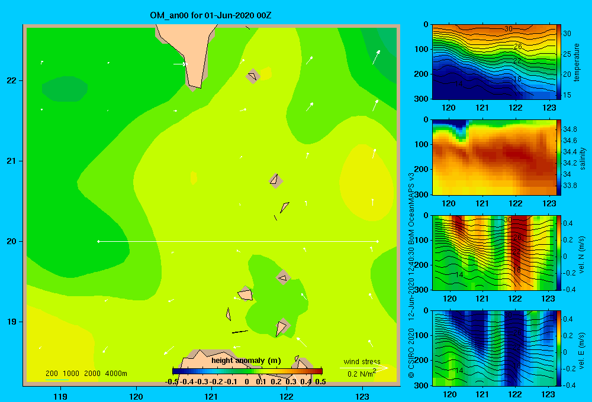
Task: Click the 14 contour label in temperature panel
Action: tap(459, 83)
